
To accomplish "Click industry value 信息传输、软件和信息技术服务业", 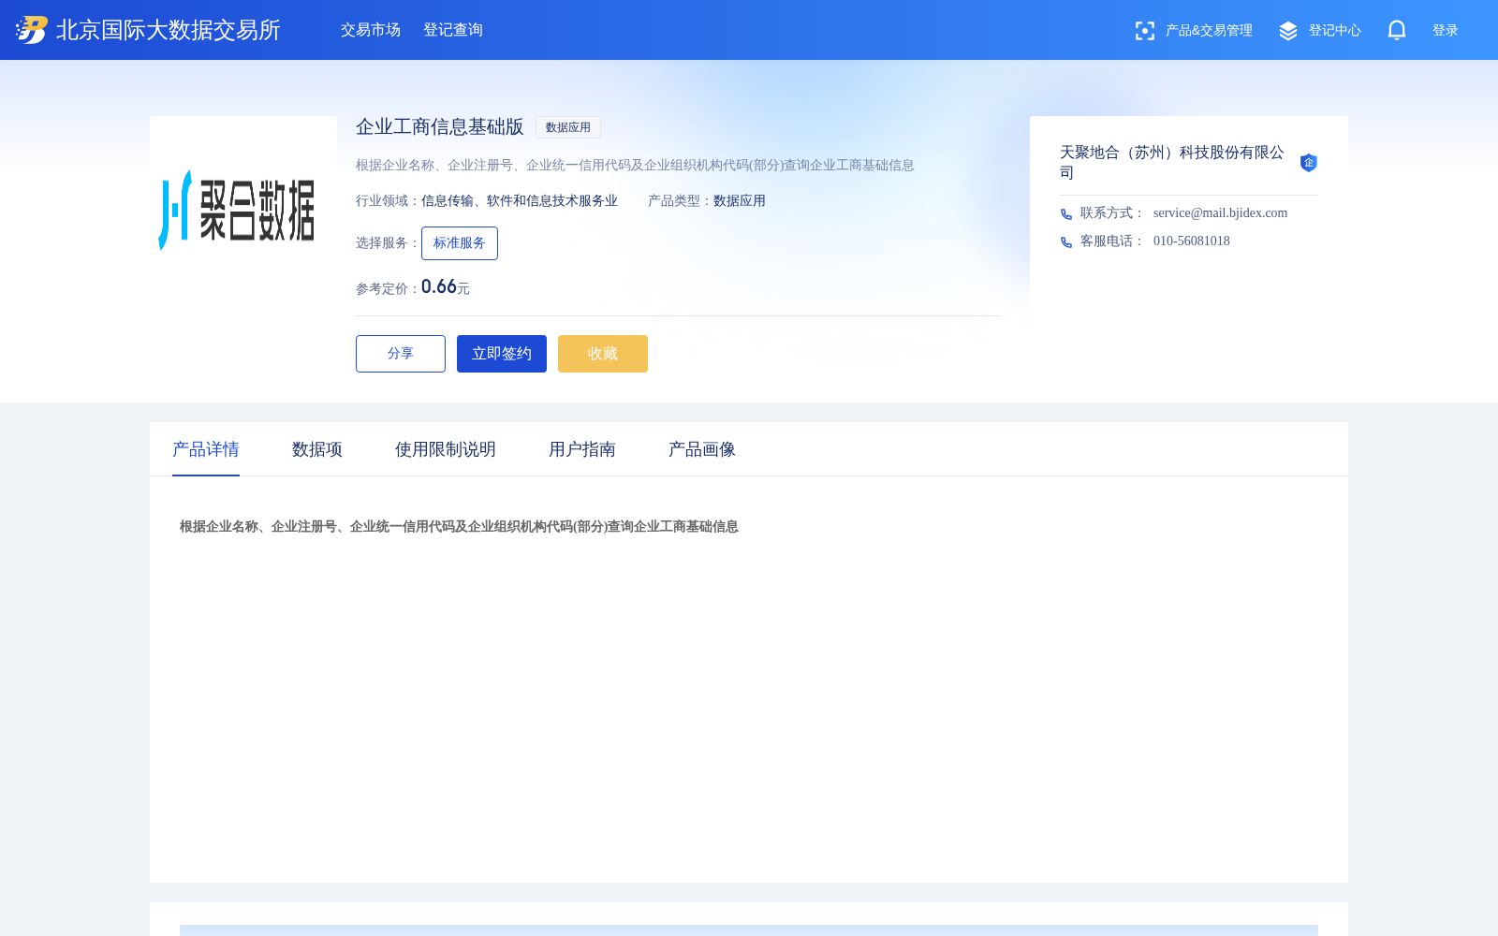I will point(520,201).
